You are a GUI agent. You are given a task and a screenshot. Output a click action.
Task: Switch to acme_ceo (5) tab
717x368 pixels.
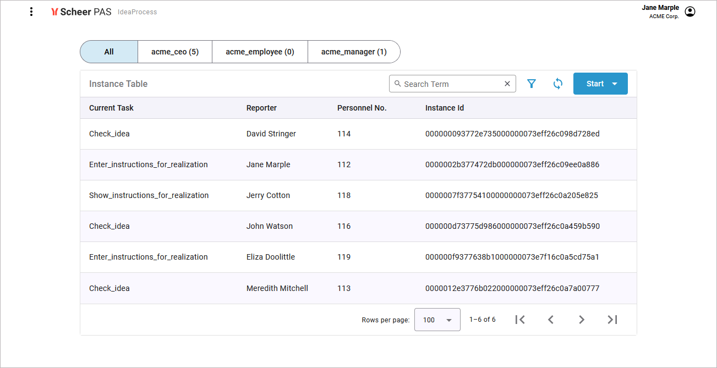point(174,52)
